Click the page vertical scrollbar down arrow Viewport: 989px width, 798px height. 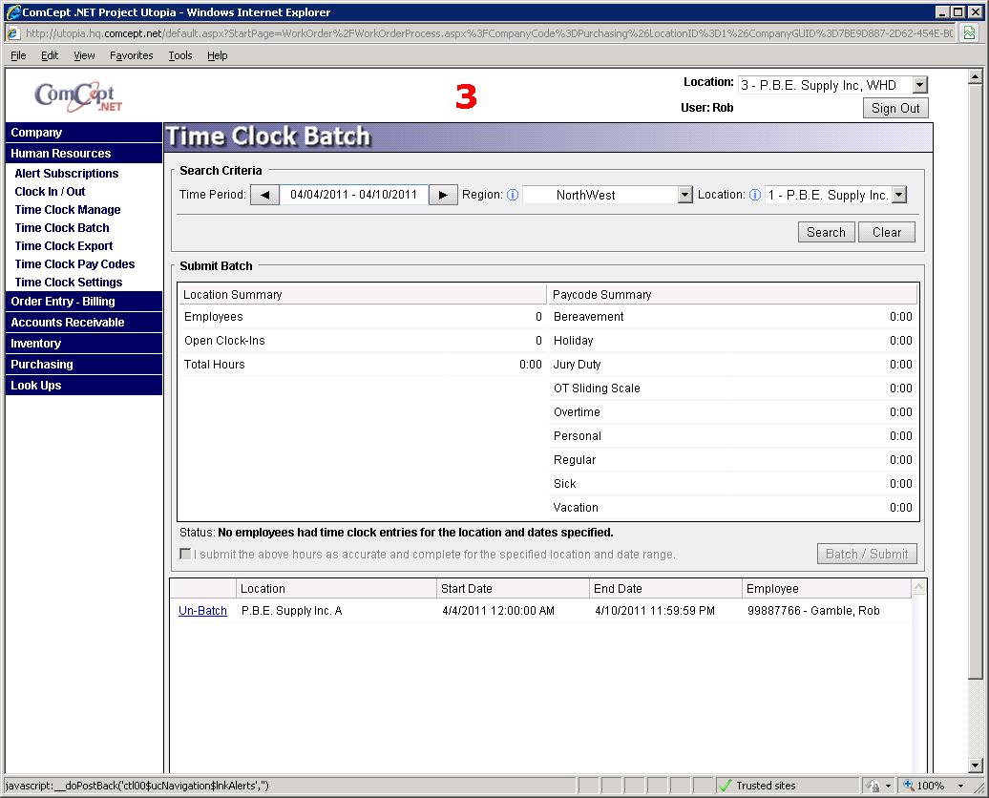pos(976,766)
